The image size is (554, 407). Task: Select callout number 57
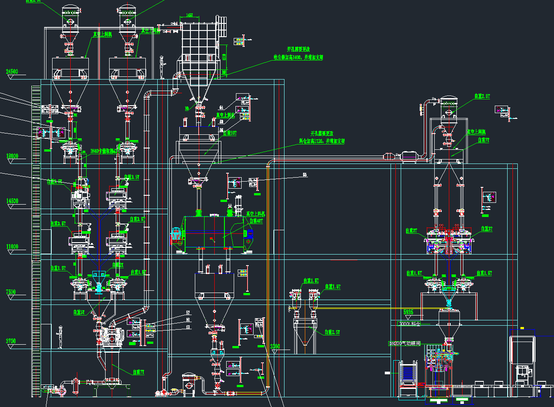coord(188,313)
